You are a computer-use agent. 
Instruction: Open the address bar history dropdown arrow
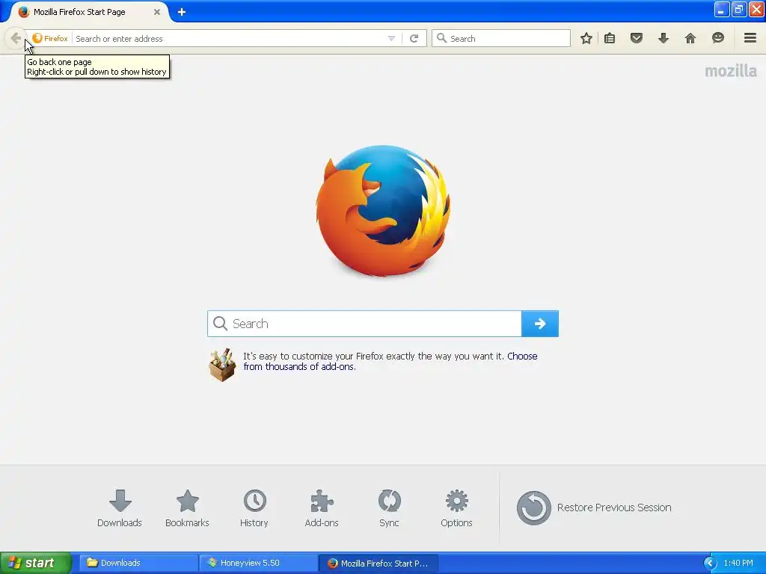pyautogui.click(x=391, y=39)
